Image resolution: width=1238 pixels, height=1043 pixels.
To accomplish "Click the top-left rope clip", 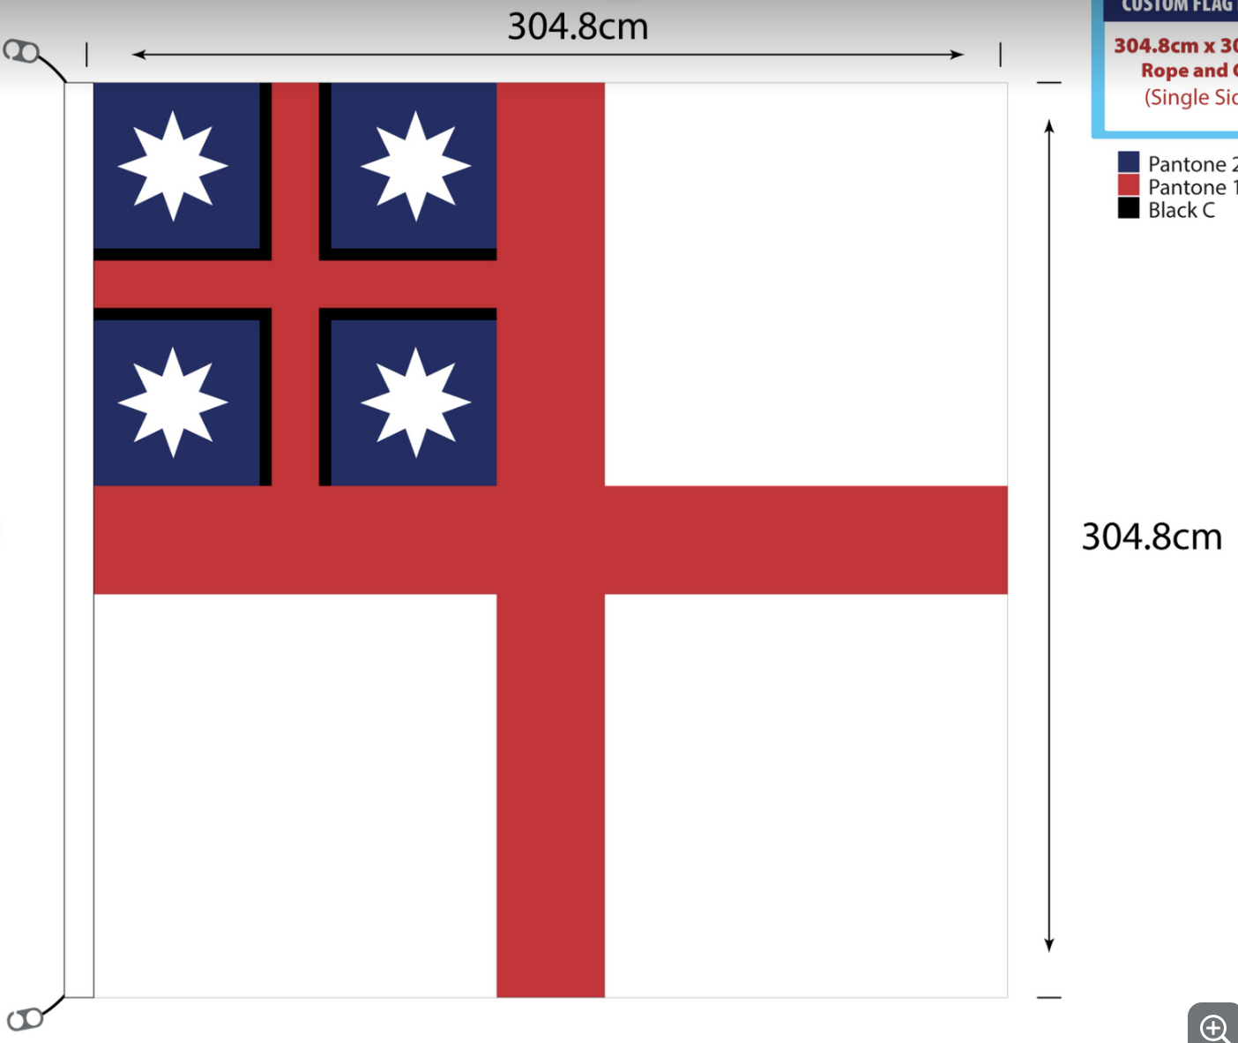I will coord(21,52).
